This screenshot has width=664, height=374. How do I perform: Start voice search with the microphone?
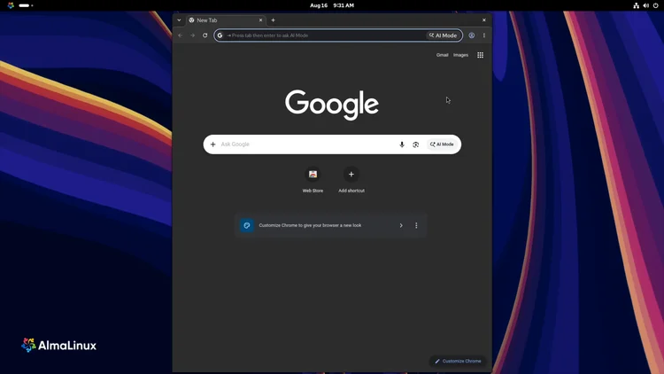pos(402,144)
